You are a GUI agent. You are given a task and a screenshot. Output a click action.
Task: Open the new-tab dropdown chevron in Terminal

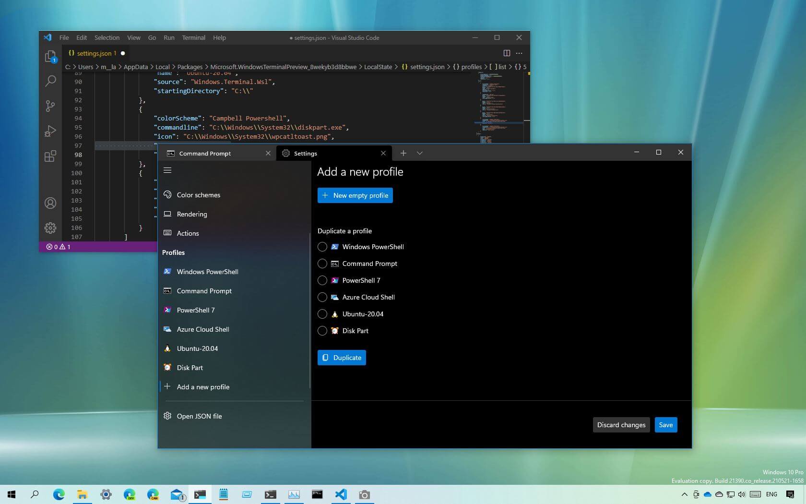[x=420, y=153]
